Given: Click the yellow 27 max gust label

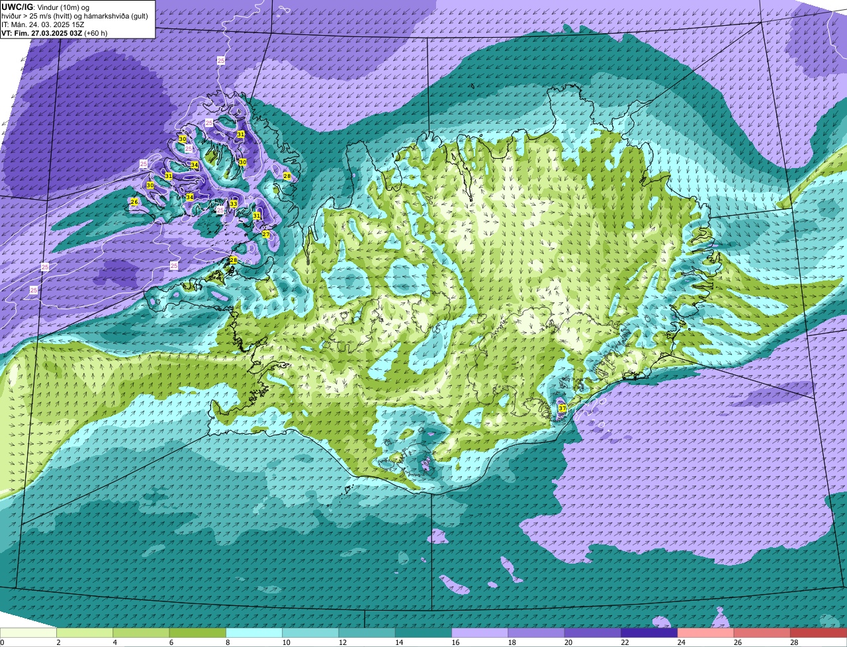Looking at the screenshot, I should 266,234.
